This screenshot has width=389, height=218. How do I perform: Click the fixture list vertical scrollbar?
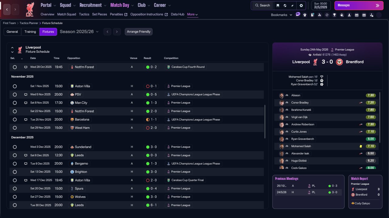[x=265, y=121]
